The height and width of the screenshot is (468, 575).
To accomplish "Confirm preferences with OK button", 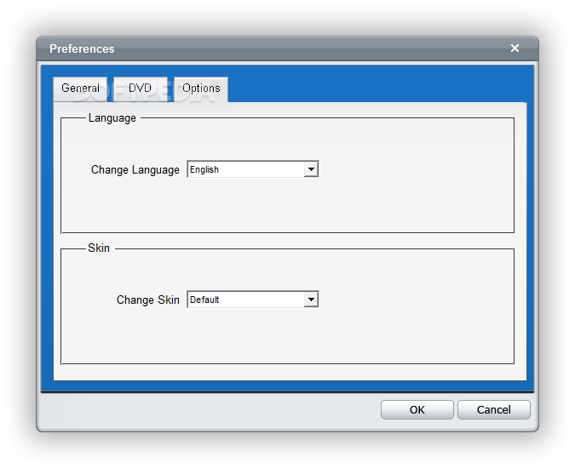I will [x=417, y=409].
